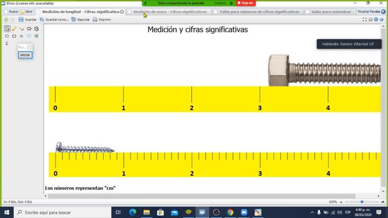This screenshot has height=218, width=388.
Task: Click the fullscreen four-dots icon
Action: 364,19
